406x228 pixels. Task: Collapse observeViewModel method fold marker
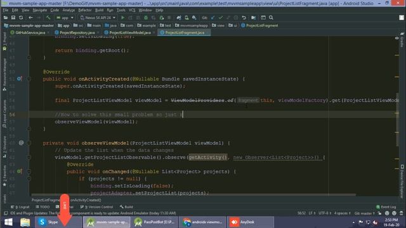[29, 143]
